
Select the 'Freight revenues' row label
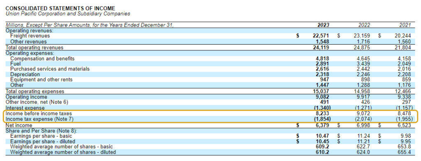coord(30,36)
